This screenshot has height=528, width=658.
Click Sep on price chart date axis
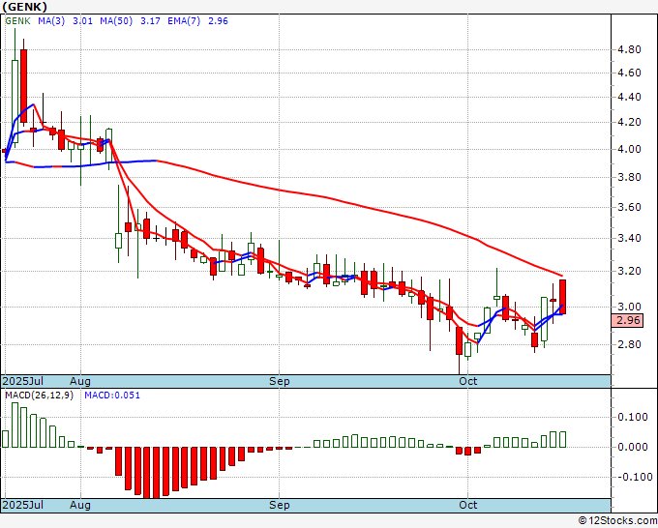(x=279, y=381)
